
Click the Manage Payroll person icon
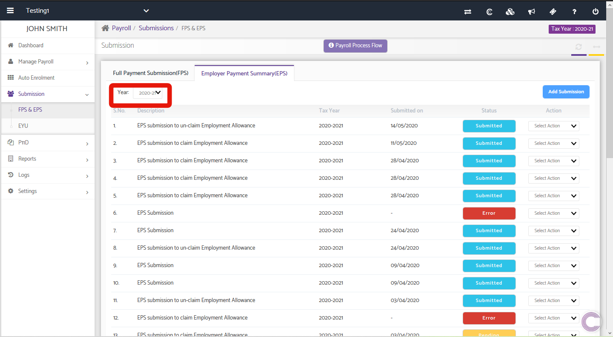[x=11, y=61]
